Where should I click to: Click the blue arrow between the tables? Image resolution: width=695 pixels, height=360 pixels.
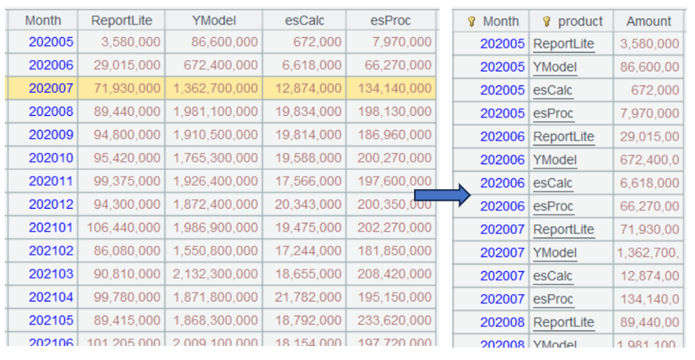(x=441, y=195)
